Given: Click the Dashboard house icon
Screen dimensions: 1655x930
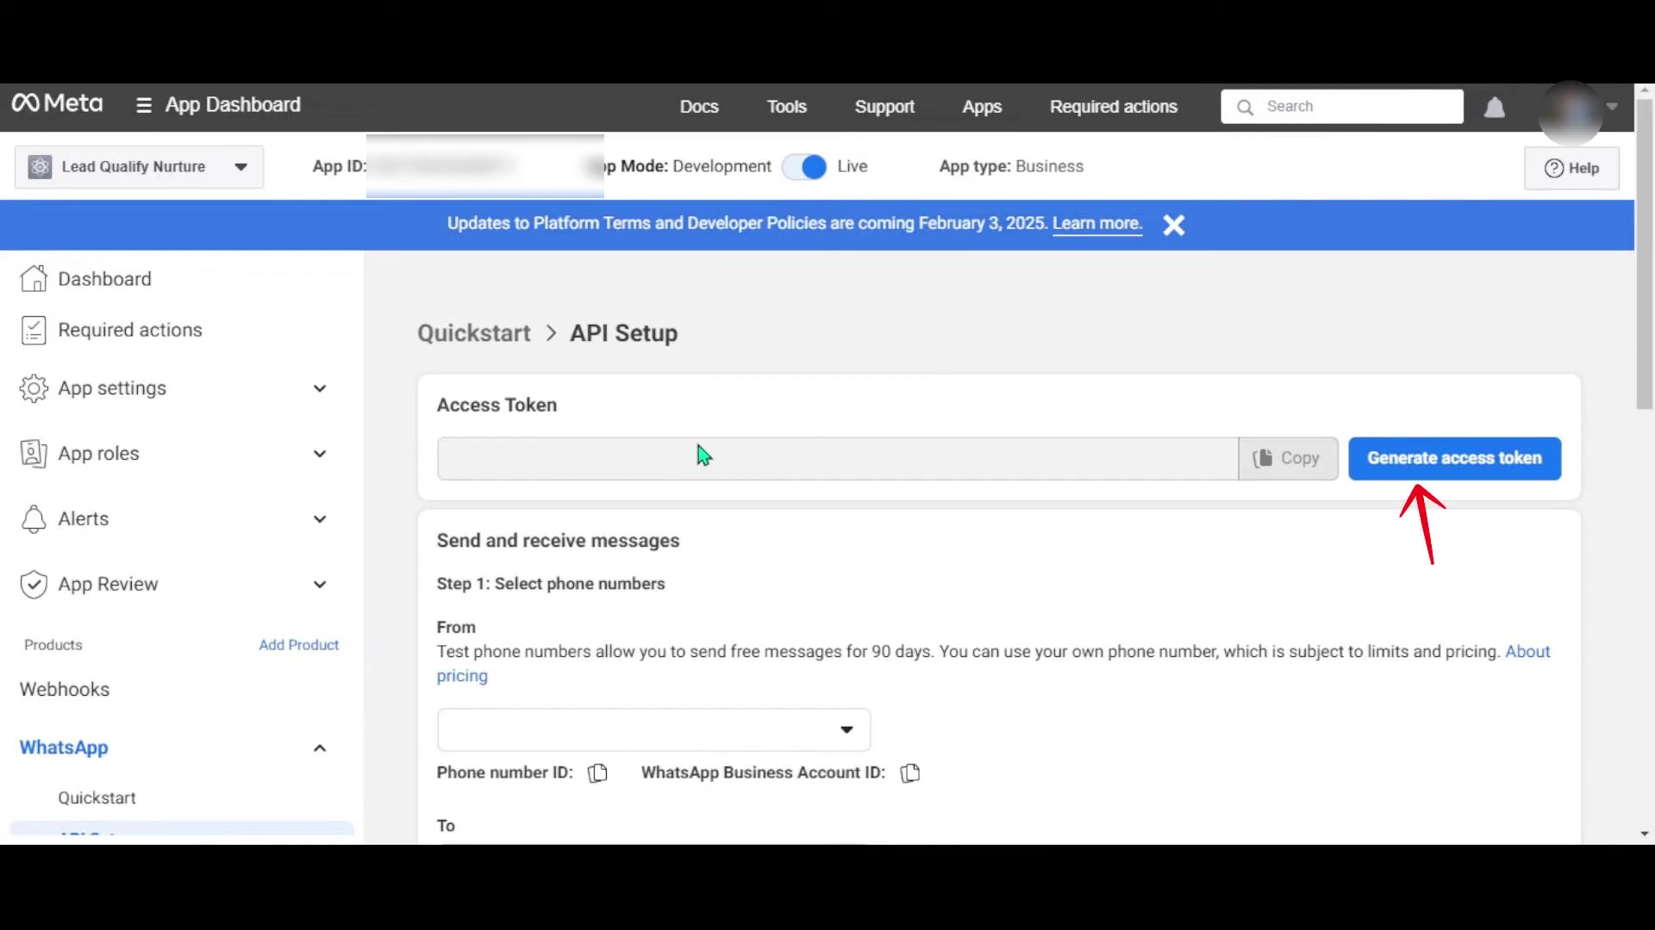Looking at the screenshot, I should [34, 279].
